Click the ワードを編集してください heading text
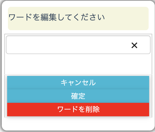 point(57,18)
